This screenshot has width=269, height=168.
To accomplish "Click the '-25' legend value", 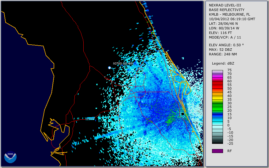I will click(230, 144).
